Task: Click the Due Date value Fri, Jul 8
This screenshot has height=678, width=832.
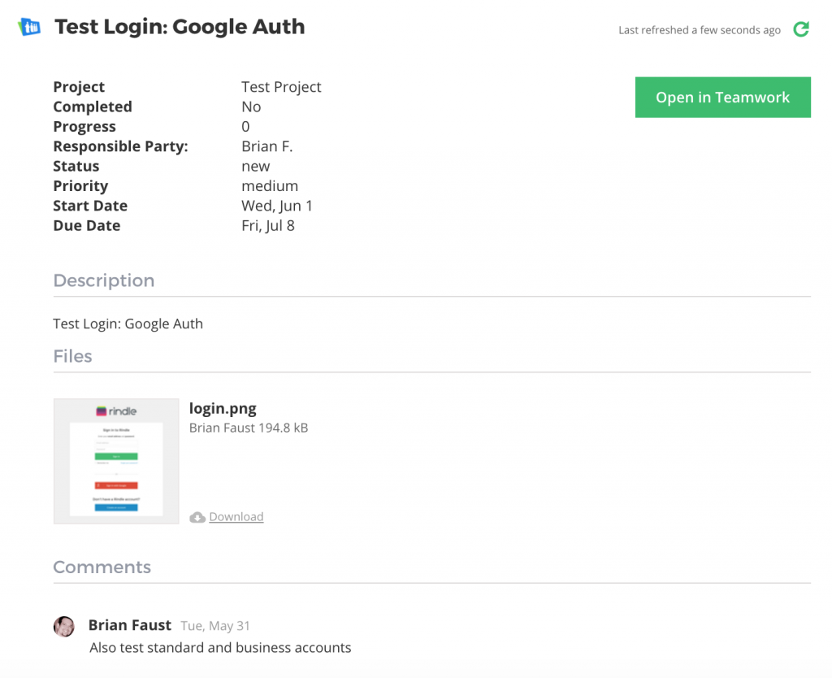Action: (x=267, y=226)
